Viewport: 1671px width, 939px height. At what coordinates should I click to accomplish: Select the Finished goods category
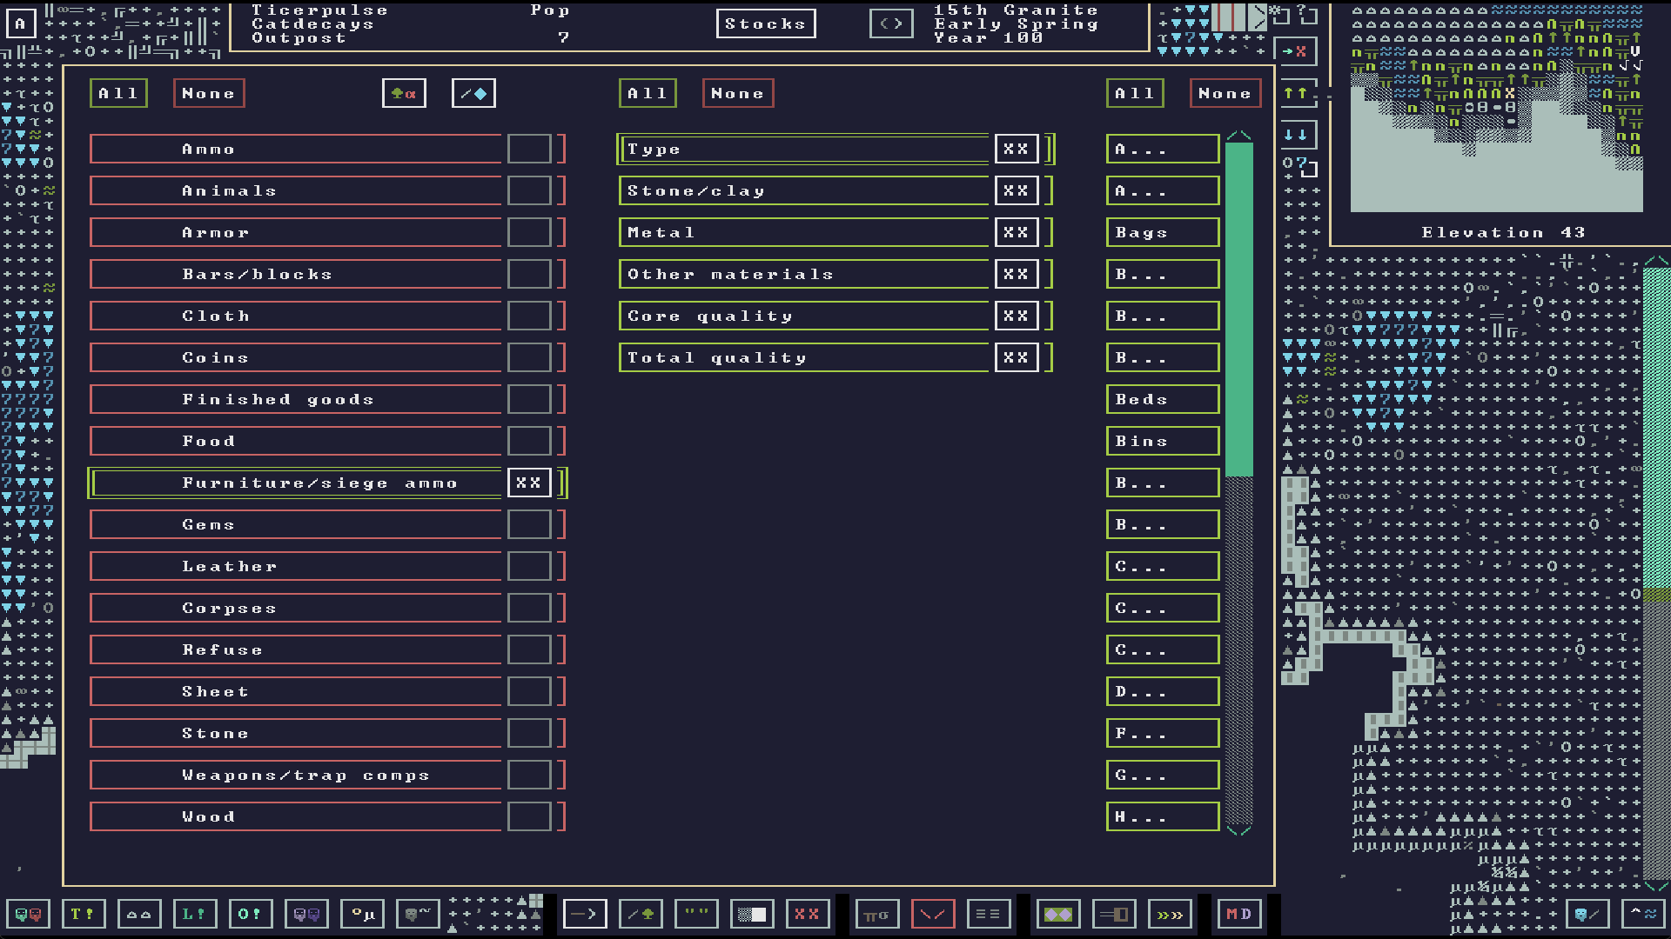pos(296,399)
